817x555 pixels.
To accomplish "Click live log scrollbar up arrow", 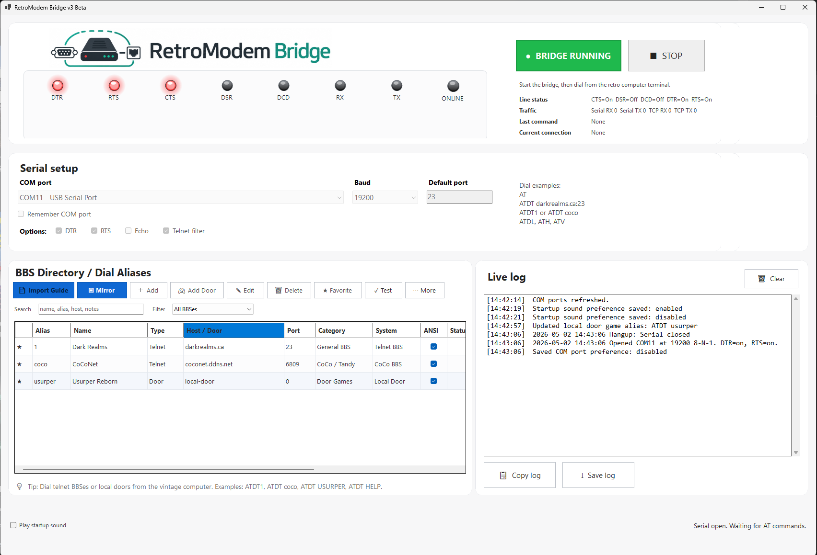I will (796, 299).
